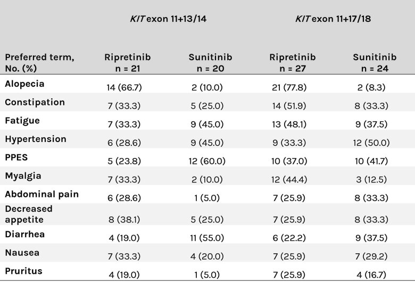
Task: Select the Pruritus row label
Action: [23, 271]
